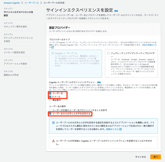Open the Amazon Cognito breadcrumb link

tap(12, 3)
